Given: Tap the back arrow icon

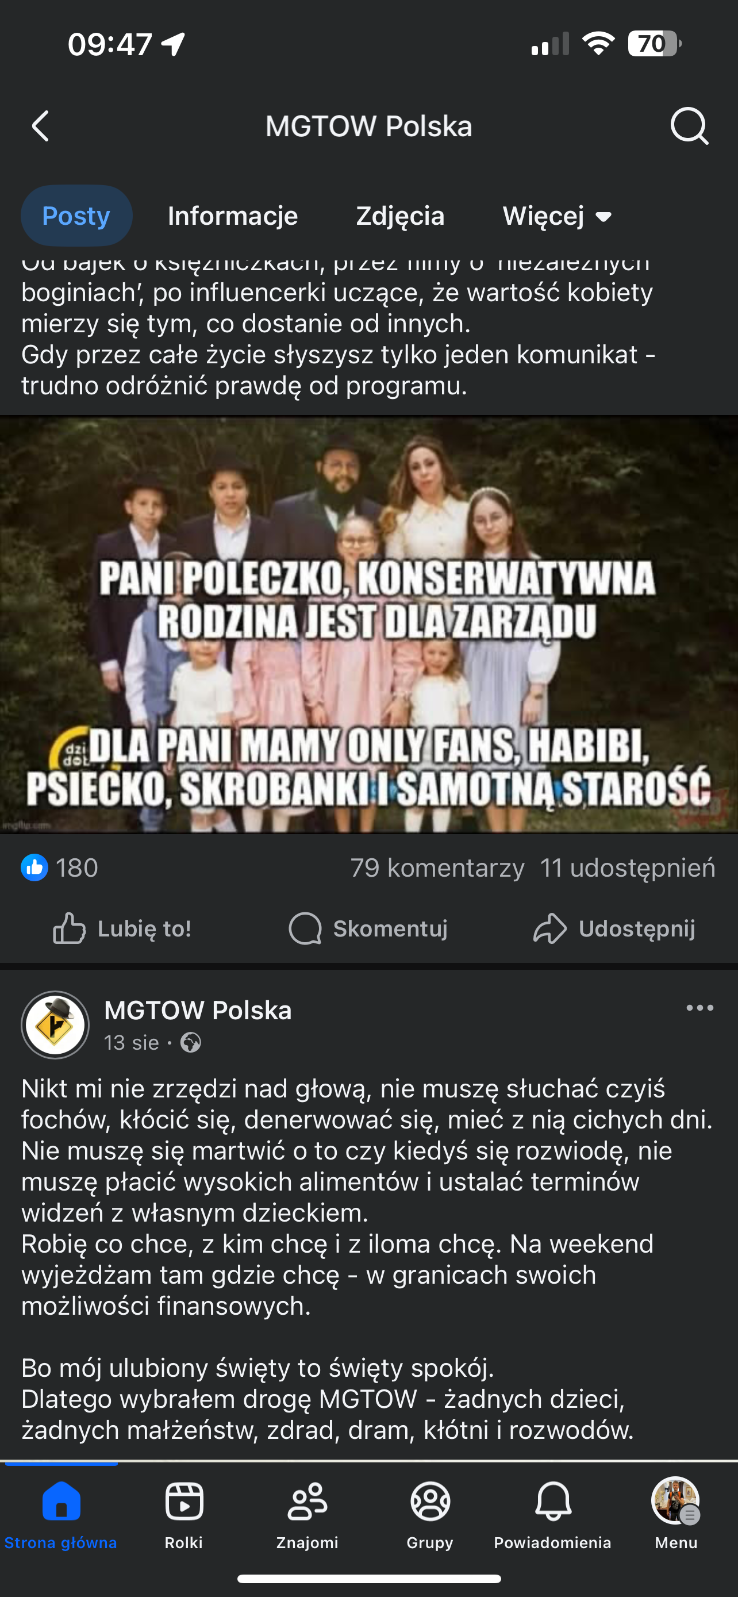Looking at the screenshot, I should [40, 126].
